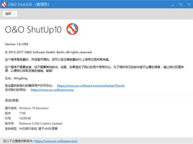Click the 汉化: MingKing credit text
The width and height of the screenshot is (193, 144).
pos(16,78)
